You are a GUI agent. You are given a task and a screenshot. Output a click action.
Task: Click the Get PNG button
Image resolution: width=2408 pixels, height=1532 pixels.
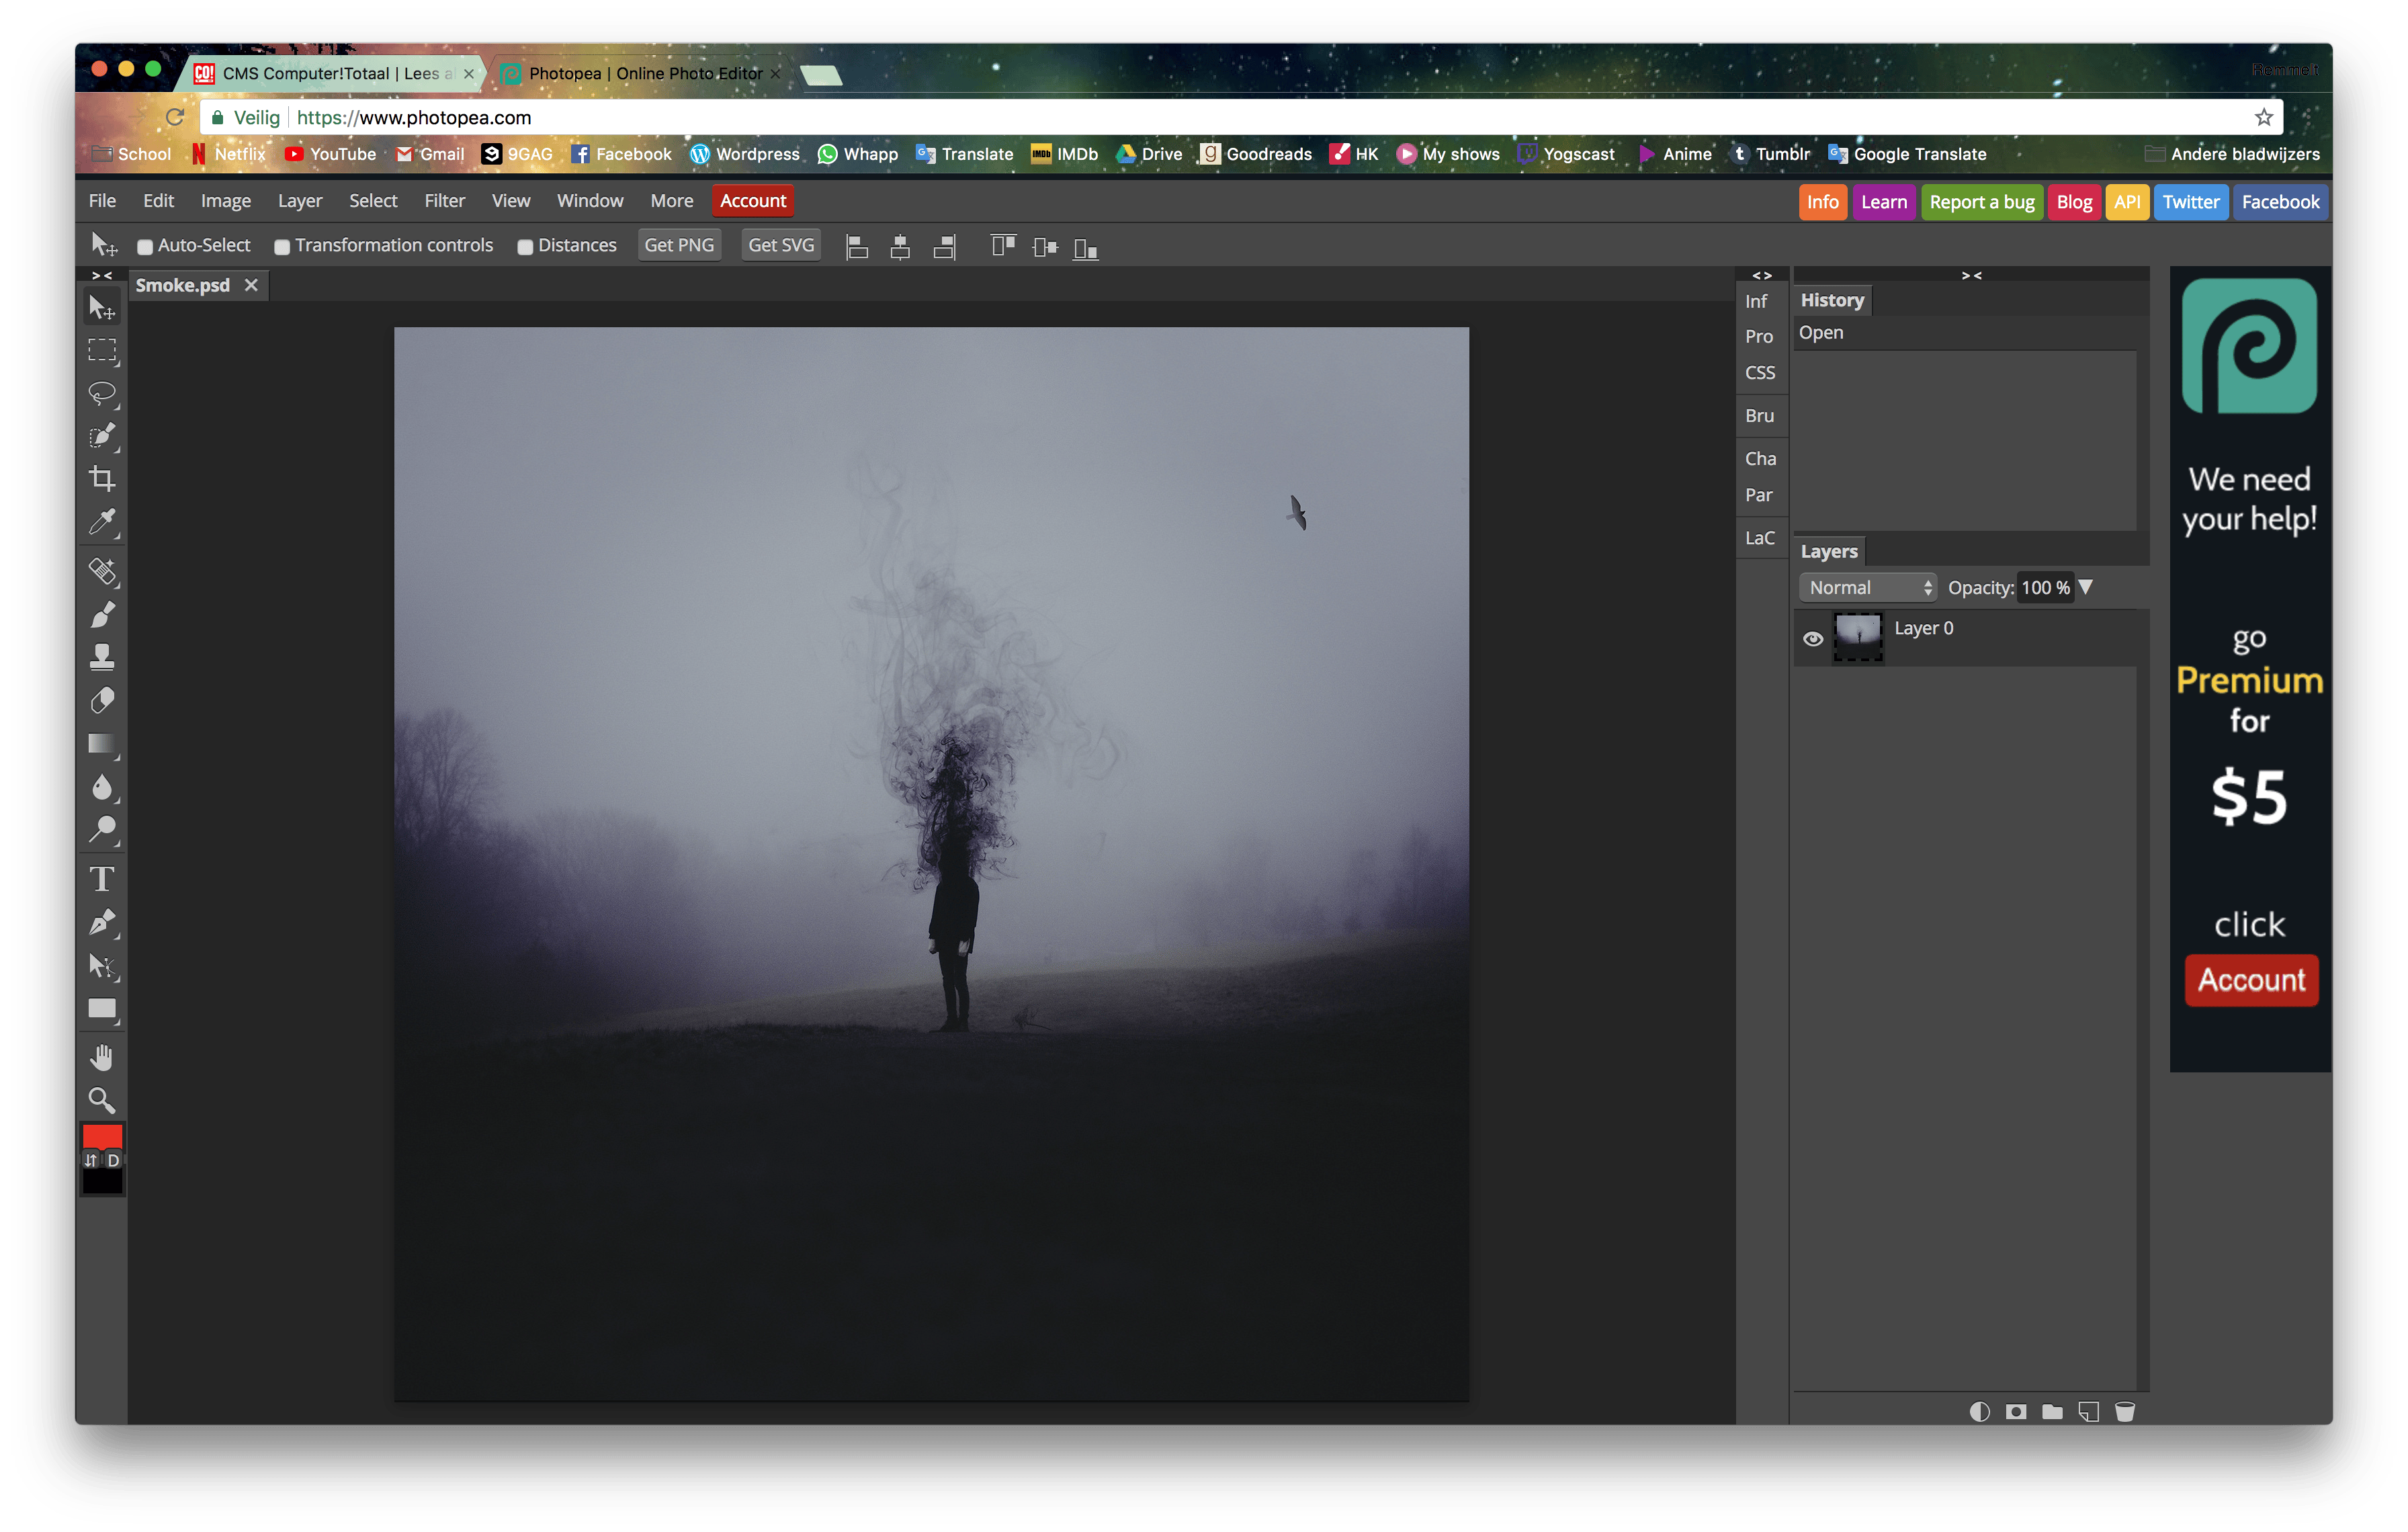point(679,245)
